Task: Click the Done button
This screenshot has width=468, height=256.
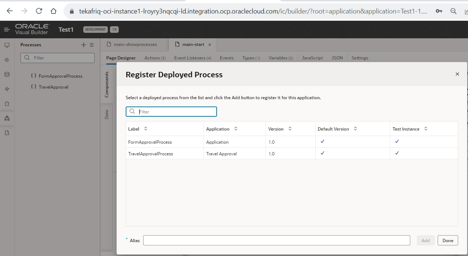Action: tap(448, 240)
